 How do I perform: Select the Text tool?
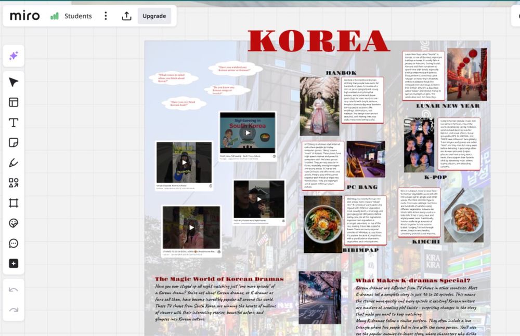[x=14, y=122]
